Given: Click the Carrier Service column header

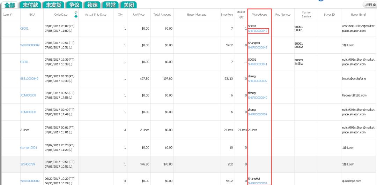Looking at the screenshot, I should tap(306, 14).
